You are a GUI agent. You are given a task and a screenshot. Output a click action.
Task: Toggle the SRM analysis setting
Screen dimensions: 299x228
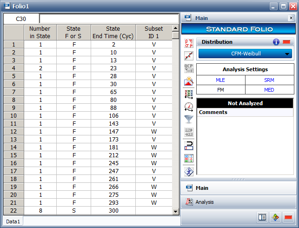[269, 80]
